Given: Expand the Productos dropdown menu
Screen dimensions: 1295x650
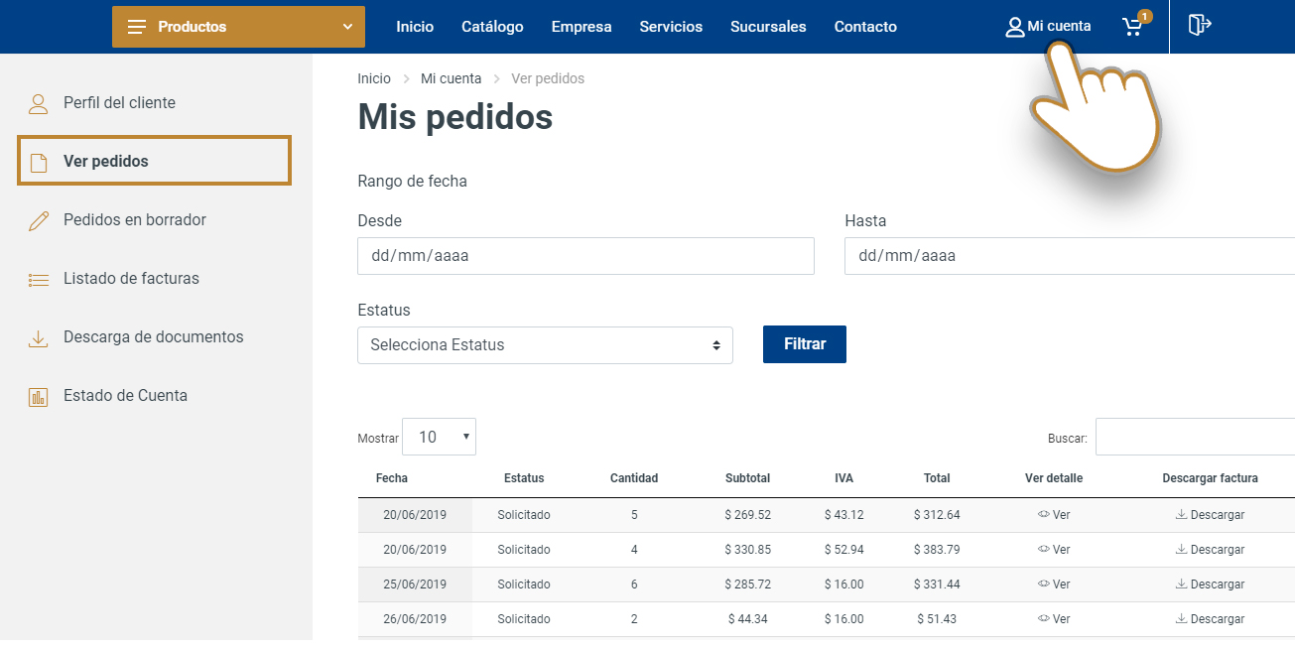Looking at the screenshot, I should click(238, 27).
